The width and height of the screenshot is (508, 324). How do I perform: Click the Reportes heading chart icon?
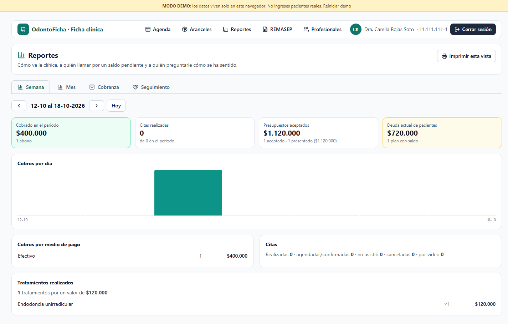click(21, 55)
